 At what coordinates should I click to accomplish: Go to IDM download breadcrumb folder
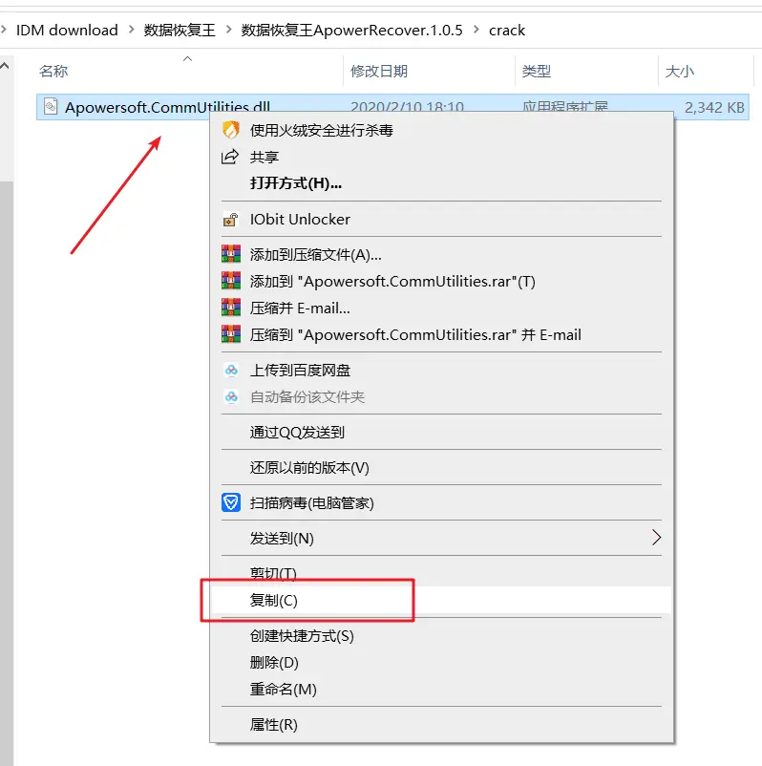point(67,31)
